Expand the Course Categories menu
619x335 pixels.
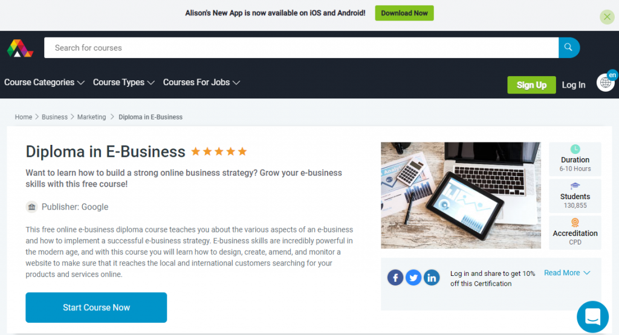[45, 82]
